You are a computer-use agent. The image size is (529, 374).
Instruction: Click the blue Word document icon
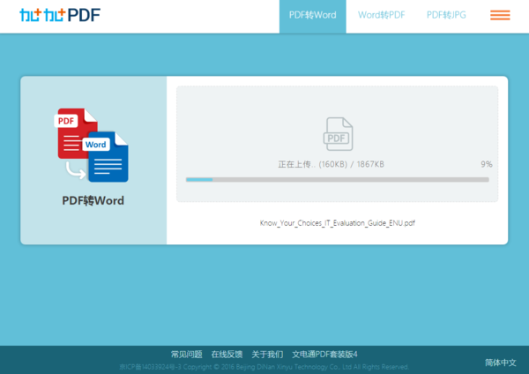click(106, 157)
